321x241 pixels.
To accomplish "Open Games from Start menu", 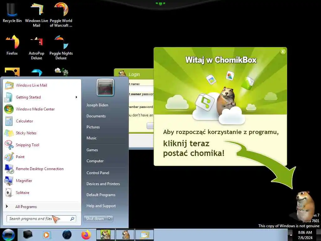I will coord(105,150).
